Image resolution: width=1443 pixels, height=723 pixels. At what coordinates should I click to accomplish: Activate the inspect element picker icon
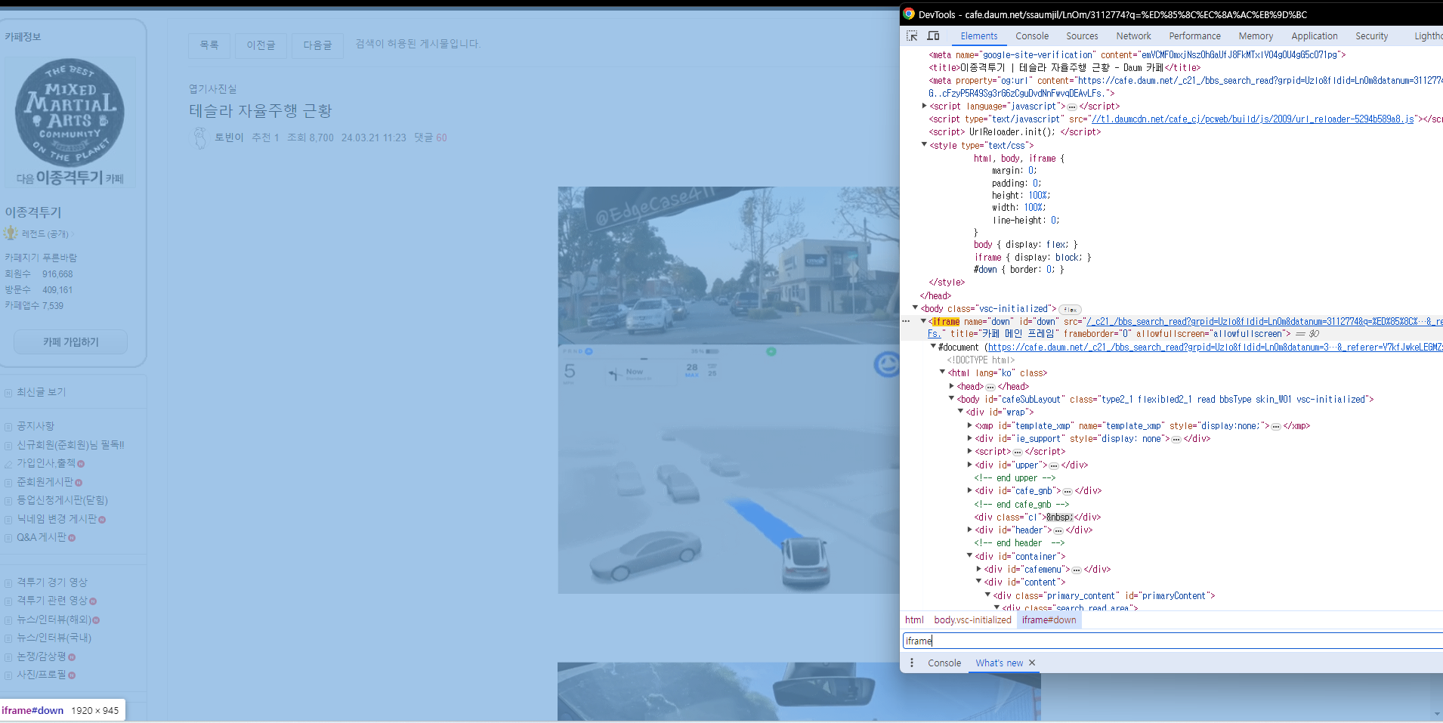click(x=912, y=36)
